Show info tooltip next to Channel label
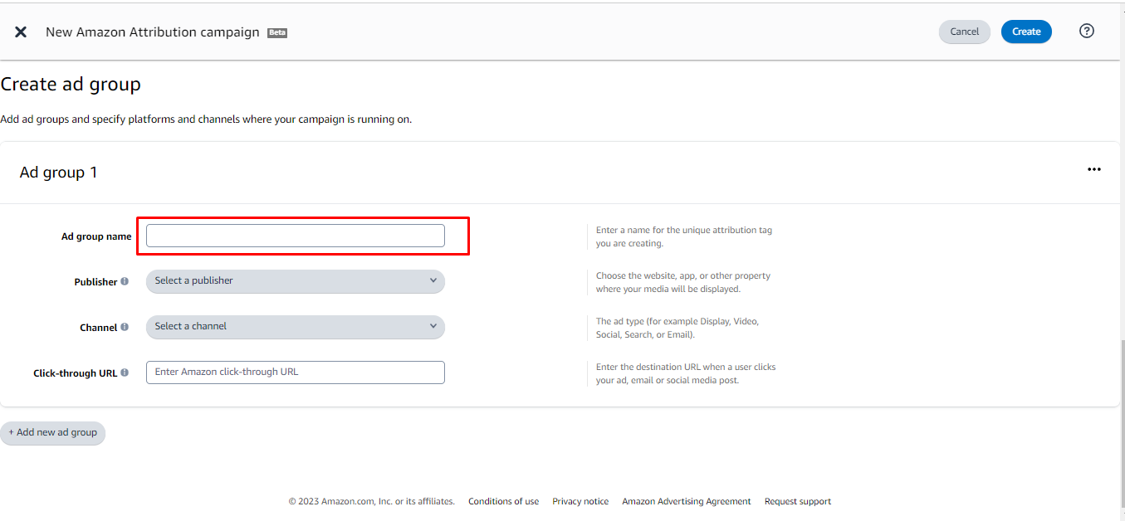This screenshot has width=1125, height=521. click(125, 327)
